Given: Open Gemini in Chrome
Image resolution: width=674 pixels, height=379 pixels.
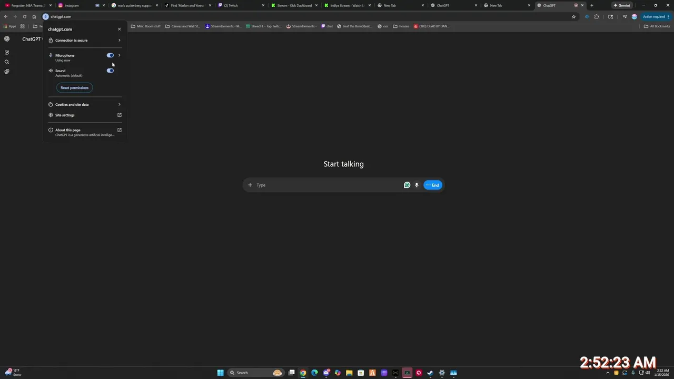Looking at the screenshot, I should pyautogui.click(x=622, y=5).
